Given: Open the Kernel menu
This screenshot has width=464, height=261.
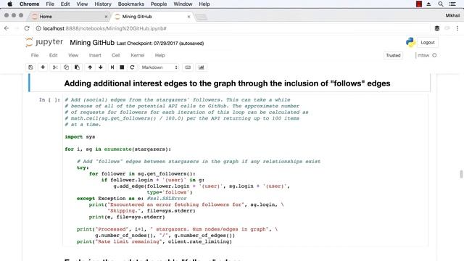Looking at the screenshot, I should pos(138,55).
